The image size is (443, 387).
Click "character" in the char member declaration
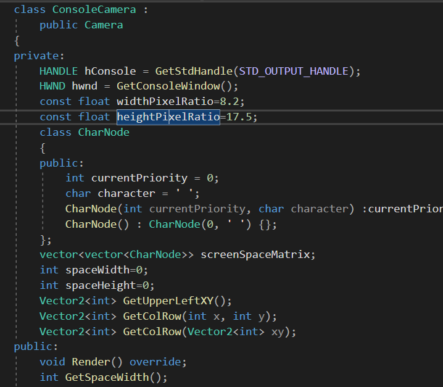click(126, 193)
